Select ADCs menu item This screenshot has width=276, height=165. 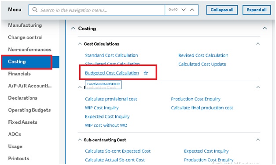15,134
